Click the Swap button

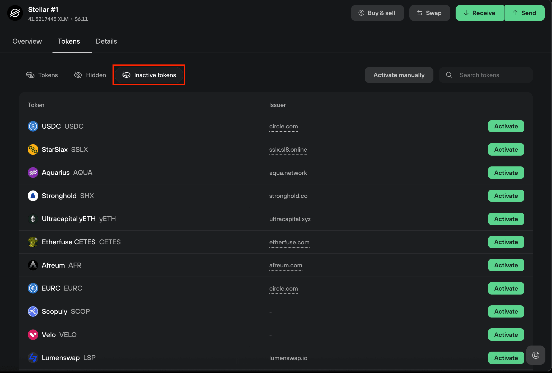click(430, 13)
